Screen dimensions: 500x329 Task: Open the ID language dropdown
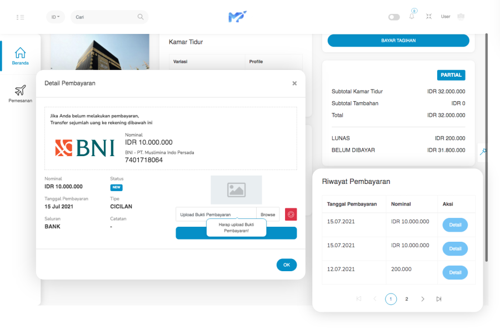coord(56,17)
